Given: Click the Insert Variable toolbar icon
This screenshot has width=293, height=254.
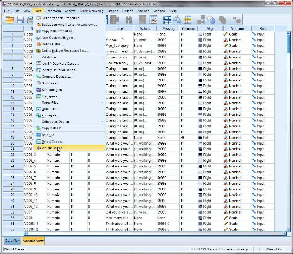Looking at the screenshot, I should pyautogui.click(x=153, y=20).
